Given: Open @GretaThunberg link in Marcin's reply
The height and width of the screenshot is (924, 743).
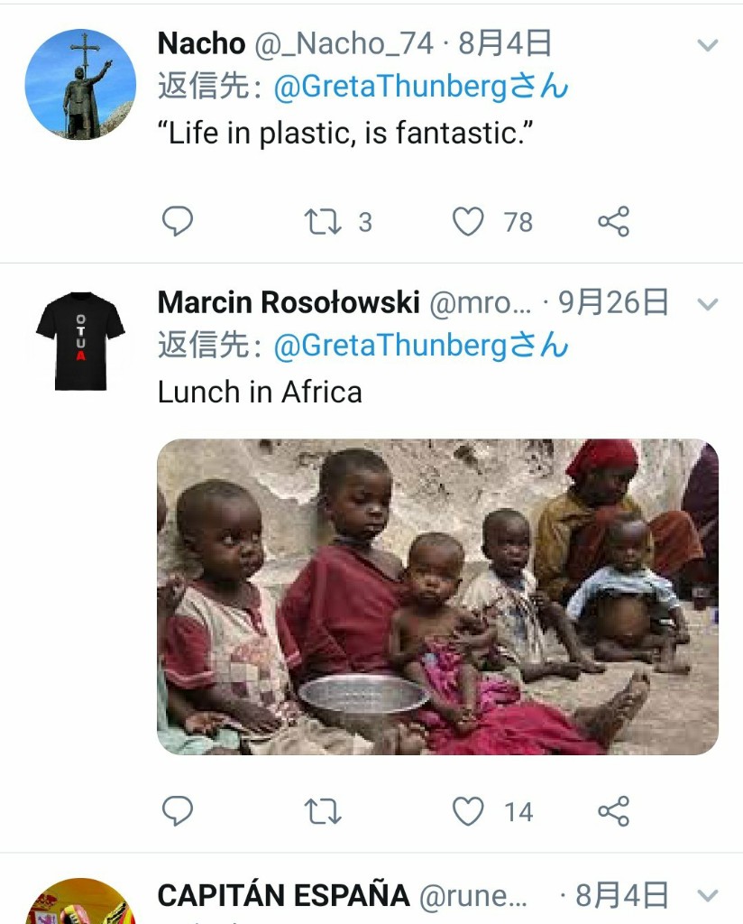Looking at the screenshot, I should [421, 346].
